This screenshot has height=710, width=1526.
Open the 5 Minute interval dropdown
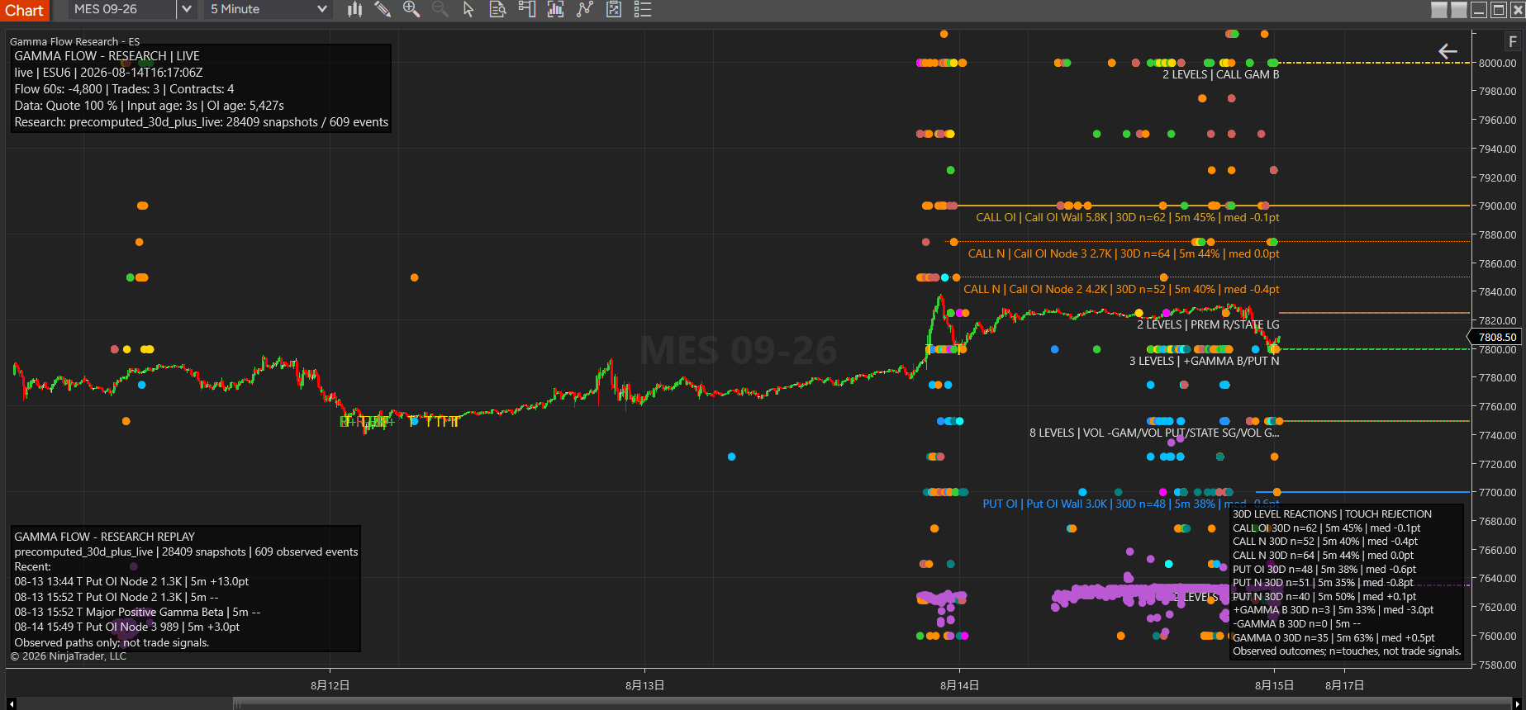(x=268, y=9)
